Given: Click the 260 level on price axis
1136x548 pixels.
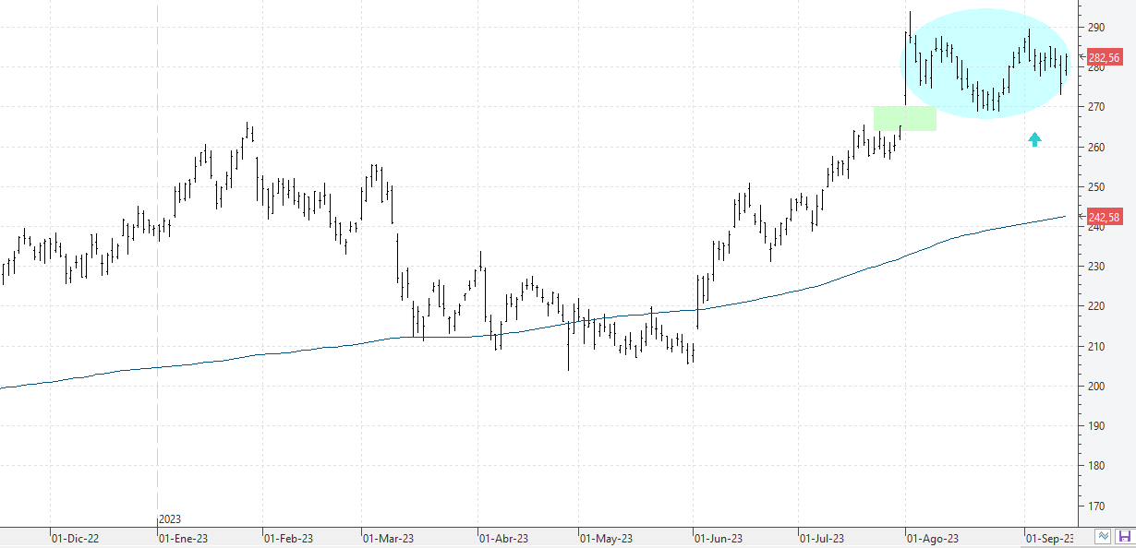Looking at the screenshot, I should [1094, 148].
